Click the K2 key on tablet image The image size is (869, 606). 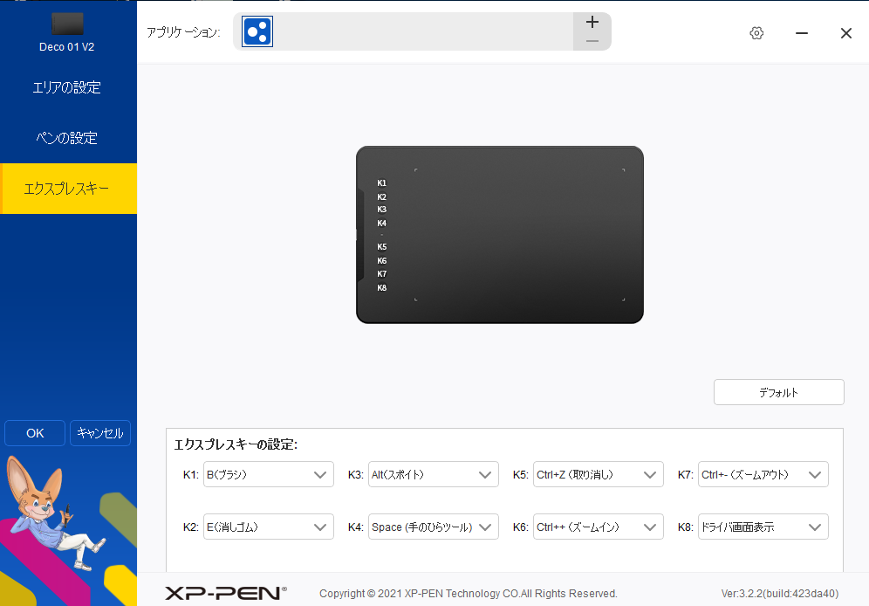click(382, 196)
